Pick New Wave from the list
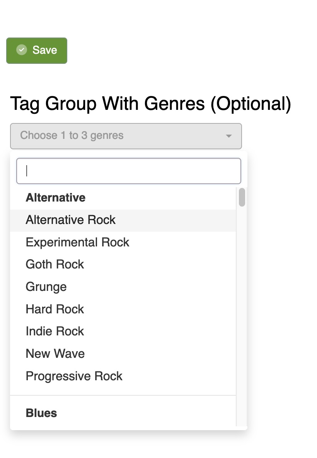Image resolution: width=317 pixels, height=458 pixels. tap(55, 354)
